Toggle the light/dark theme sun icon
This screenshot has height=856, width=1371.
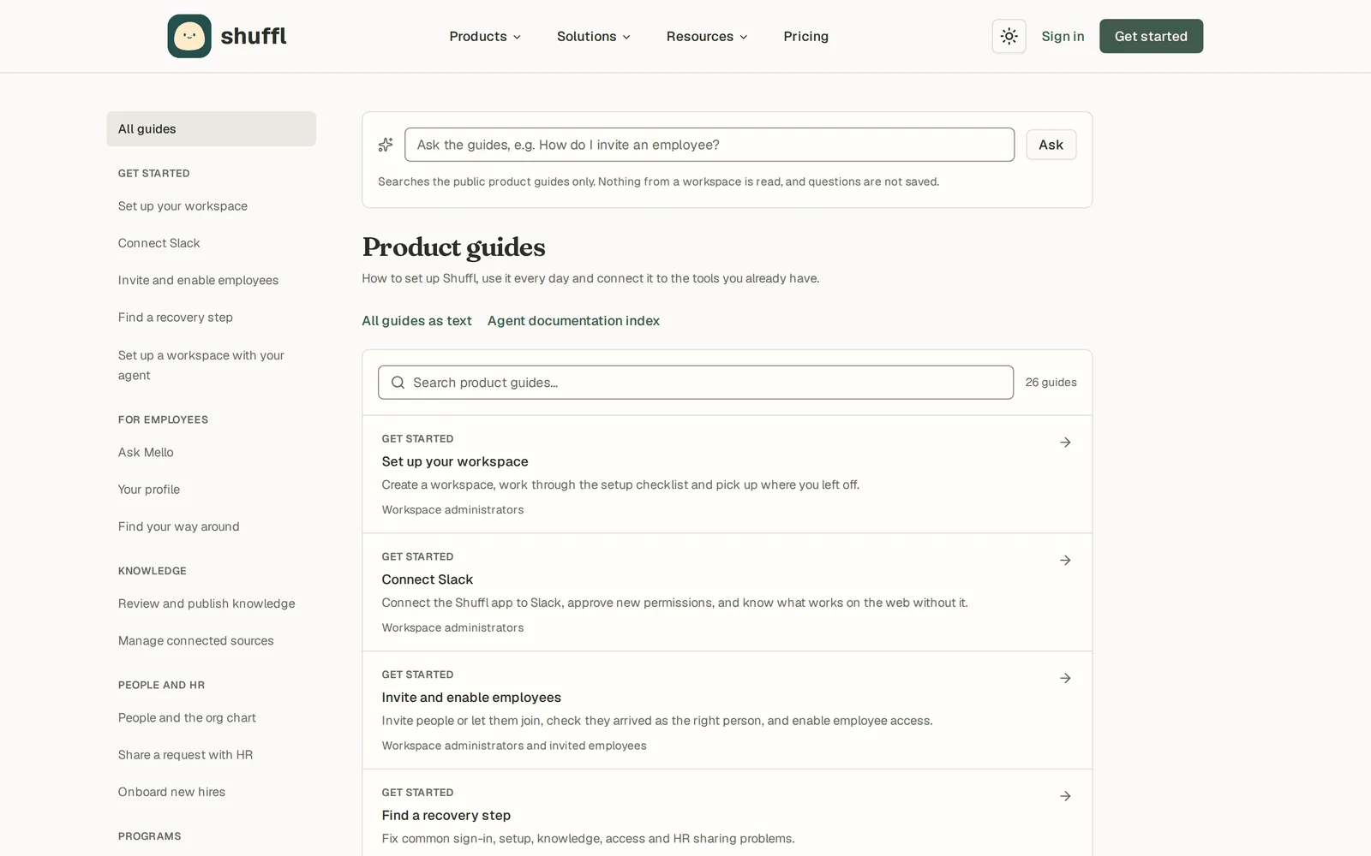(1009, 36)
